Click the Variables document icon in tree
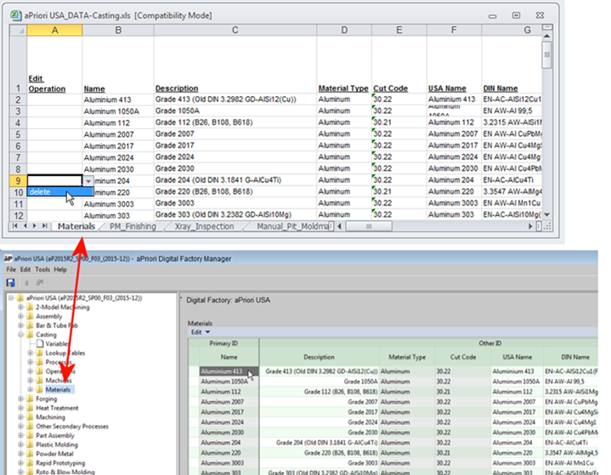This screenshot has width=611, height=475. click(x=40, y=343)
